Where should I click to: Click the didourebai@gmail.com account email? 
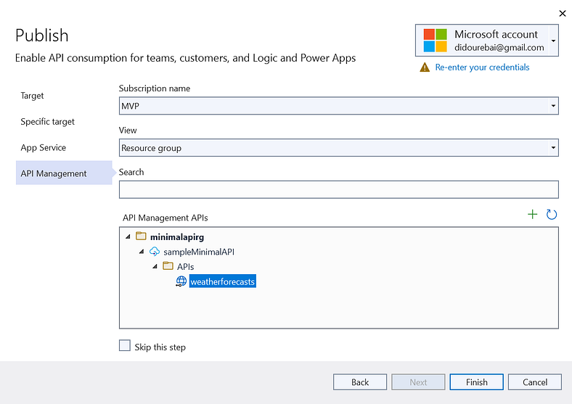coord(499,47)
